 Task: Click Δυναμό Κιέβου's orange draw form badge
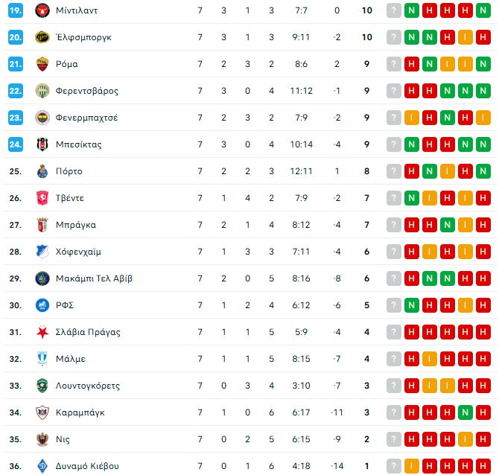tap(411, 466)
